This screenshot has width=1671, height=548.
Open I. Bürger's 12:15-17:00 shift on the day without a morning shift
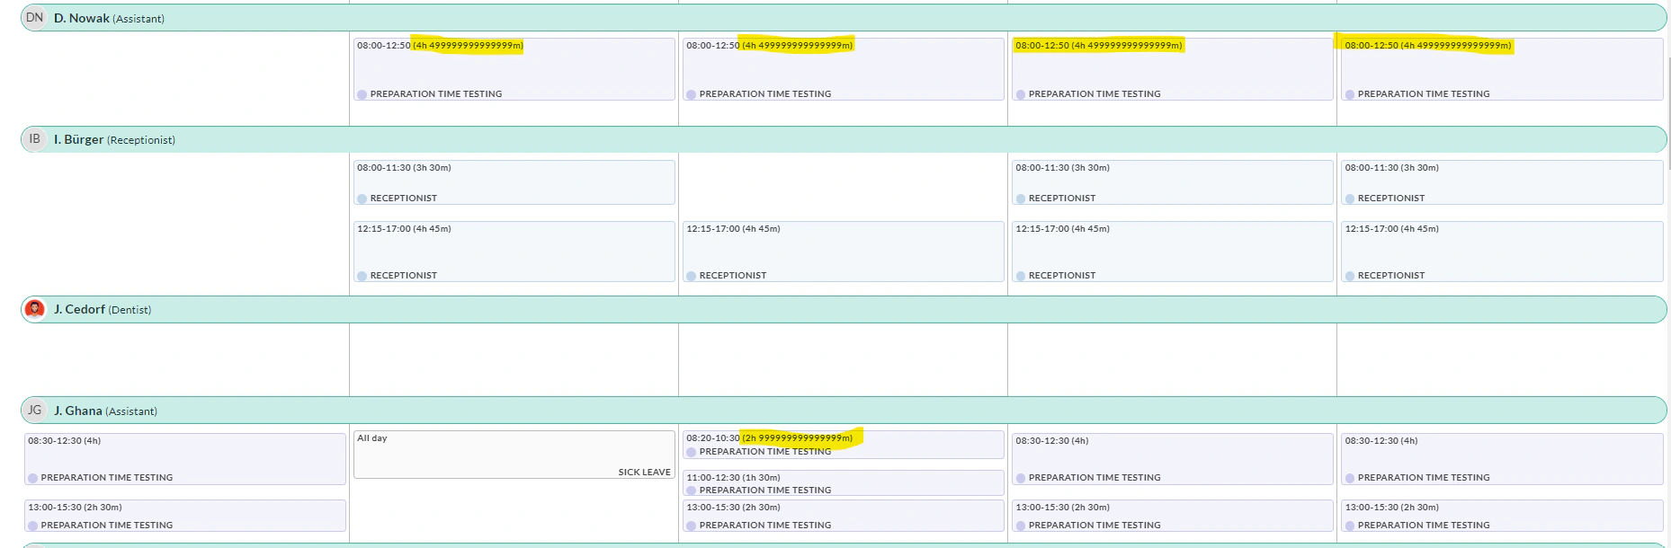point(844,252)
